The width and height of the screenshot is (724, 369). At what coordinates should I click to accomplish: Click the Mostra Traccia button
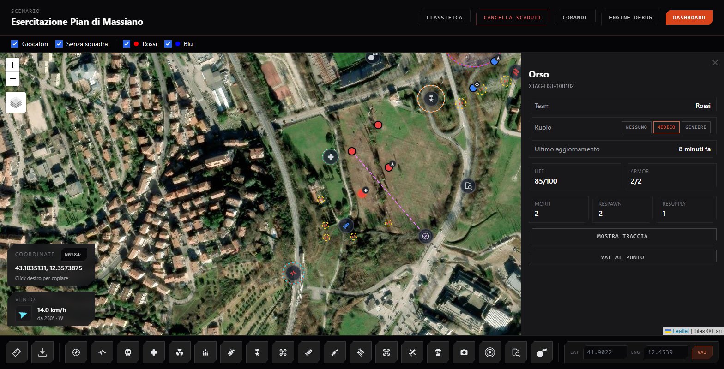[622, 236]
